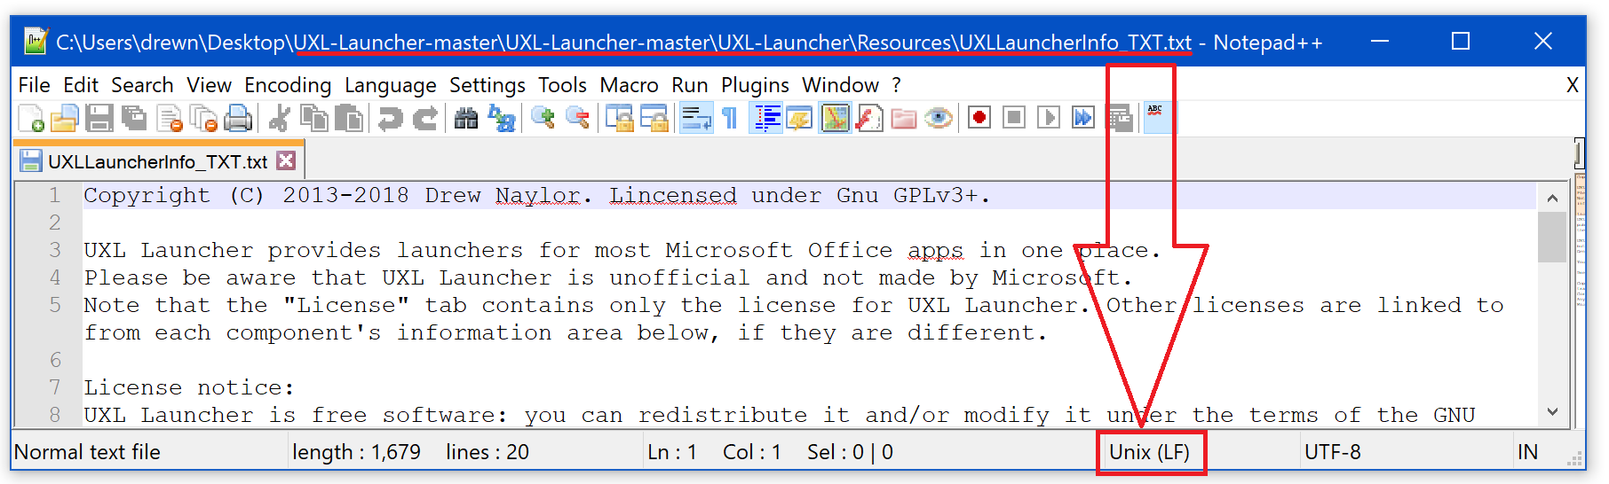This screenshot has height=484, width=1609.
Task: Click the UTF-8 encoding status field
Action: (1332, 452)
